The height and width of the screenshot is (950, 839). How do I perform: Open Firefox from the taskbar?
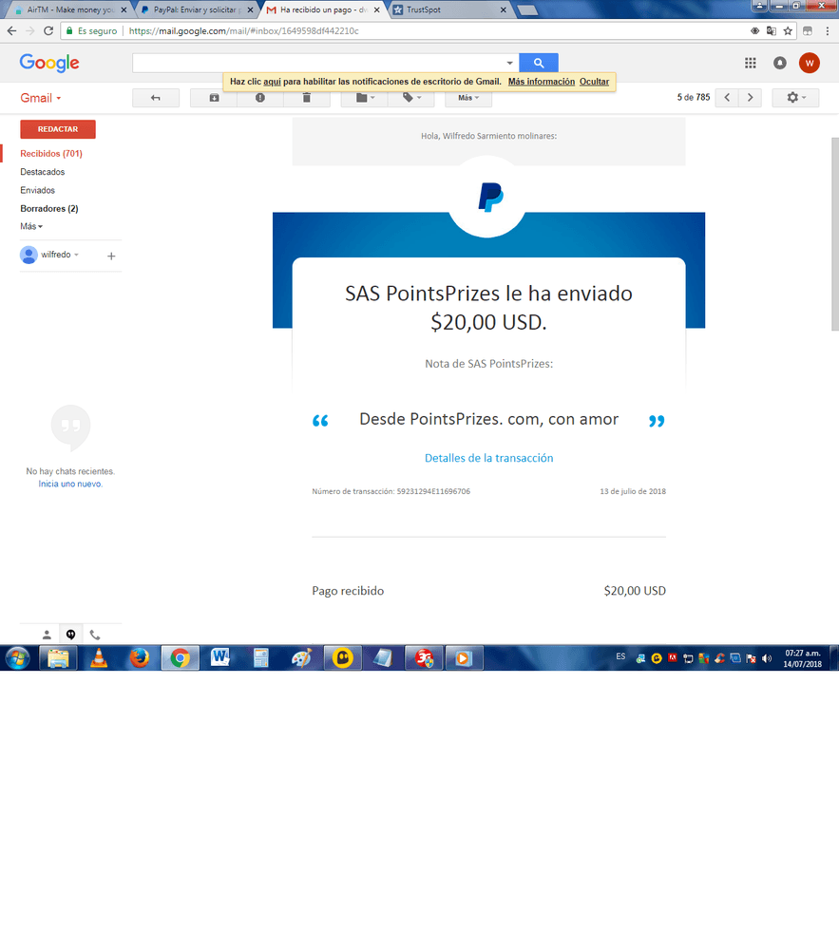pos(140,658)
